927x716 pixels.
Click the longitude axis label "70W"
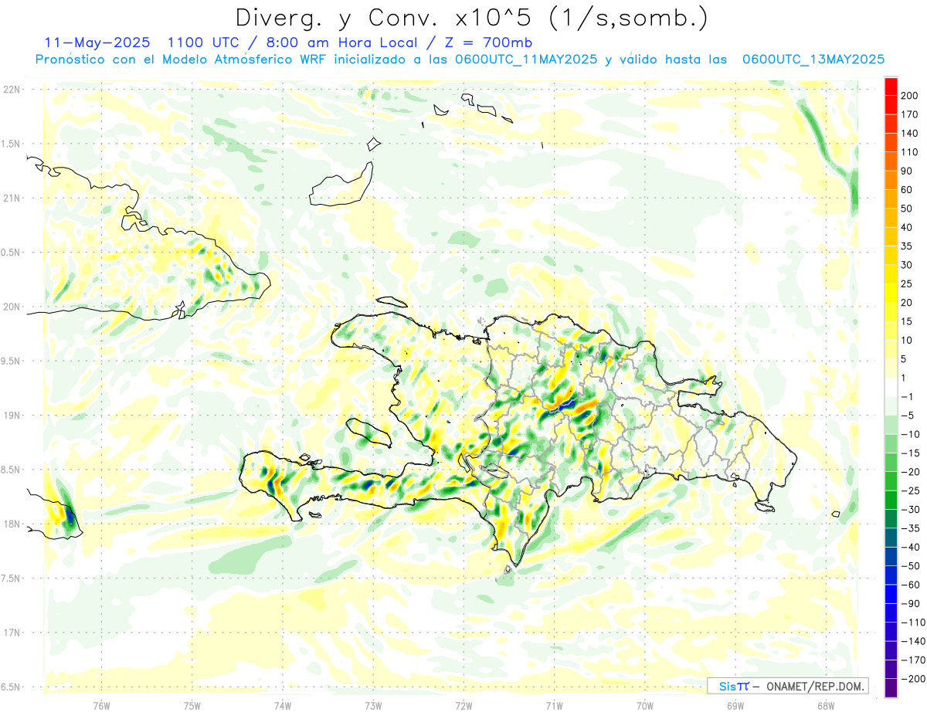645,706
